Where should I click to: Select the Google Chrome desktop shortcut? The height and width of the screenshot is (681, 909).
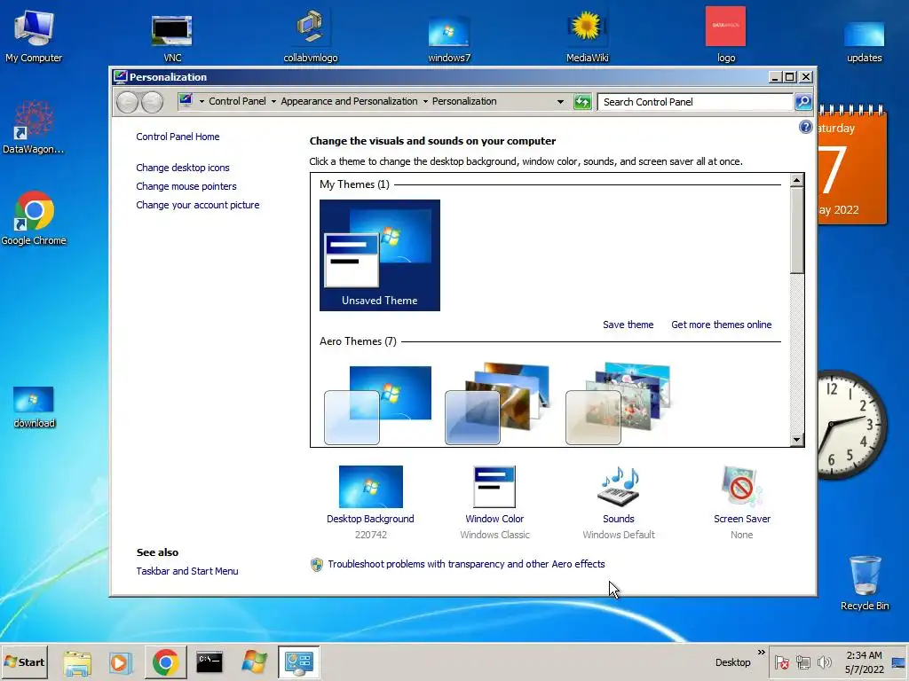[x=34, y=218]
